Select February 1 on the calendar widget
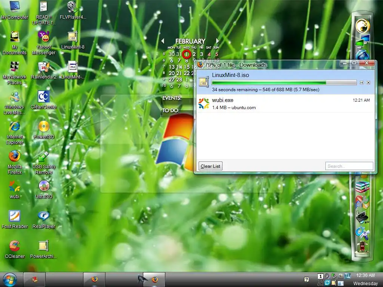Screen dimensions: 383x287 [x=186, y=54]
